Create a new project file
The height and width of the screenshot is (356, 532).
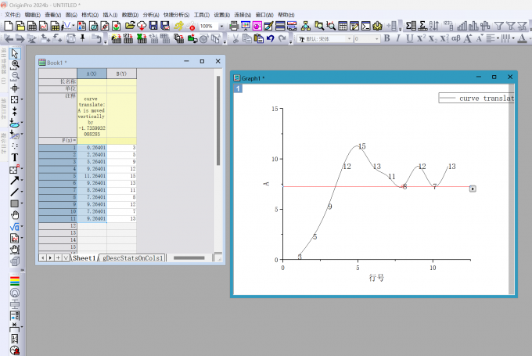tap(8, 26)
